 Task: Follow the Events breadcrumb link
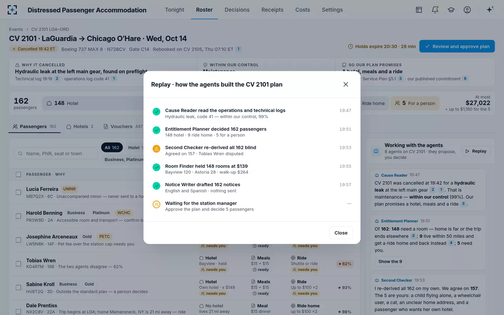16,29
